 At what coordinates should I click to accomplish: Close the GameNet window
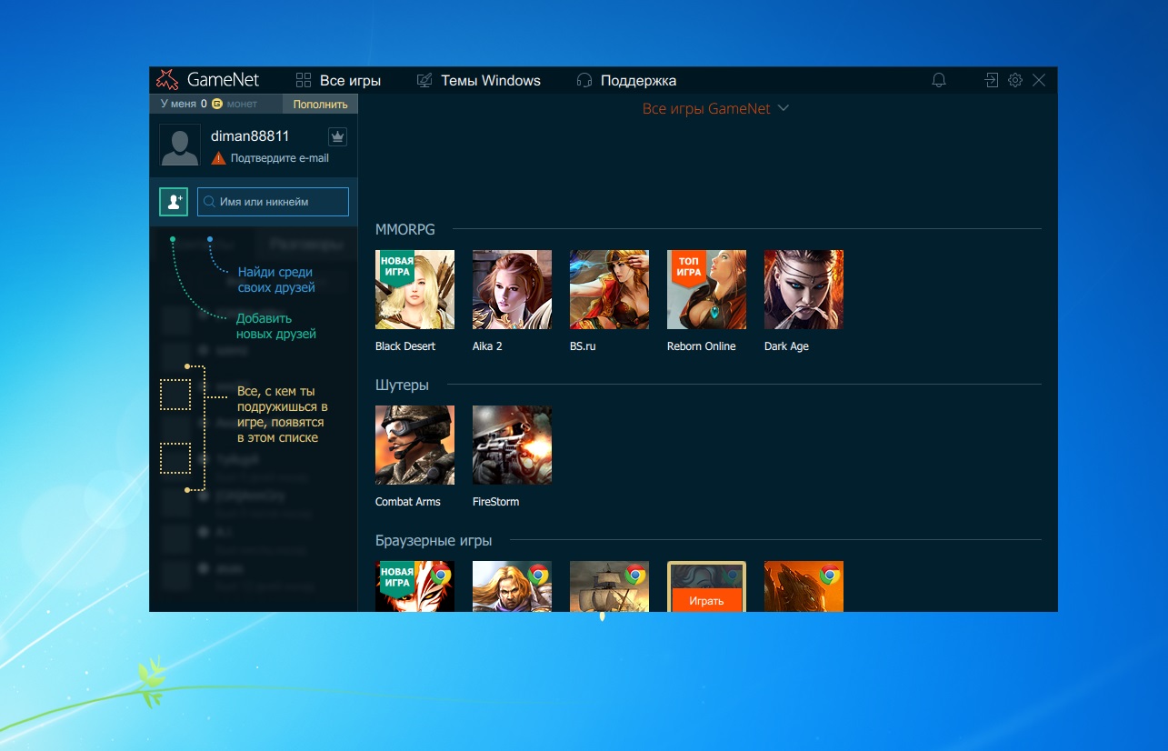(1039, 80)
